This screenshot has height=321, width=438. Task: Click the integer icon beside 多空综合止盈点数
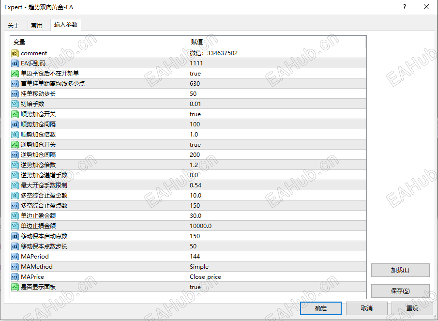coord(15,206)
